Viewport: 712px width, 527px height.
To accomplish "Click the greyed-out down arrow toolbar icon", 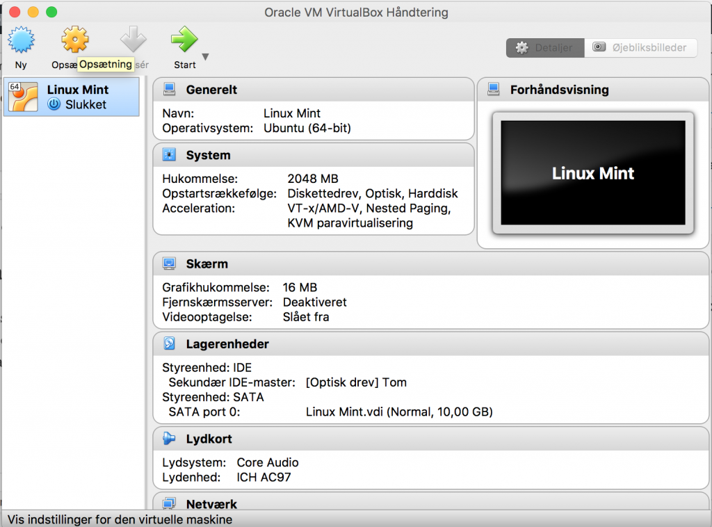I will (x=133, y=39).
